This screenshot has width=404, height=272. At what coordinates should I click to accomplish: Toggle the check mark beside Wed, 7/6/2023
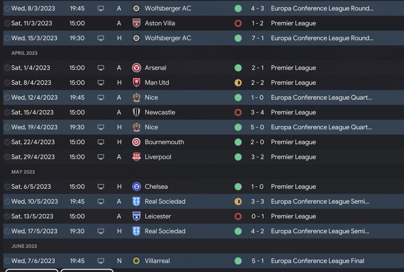(7, 261)
